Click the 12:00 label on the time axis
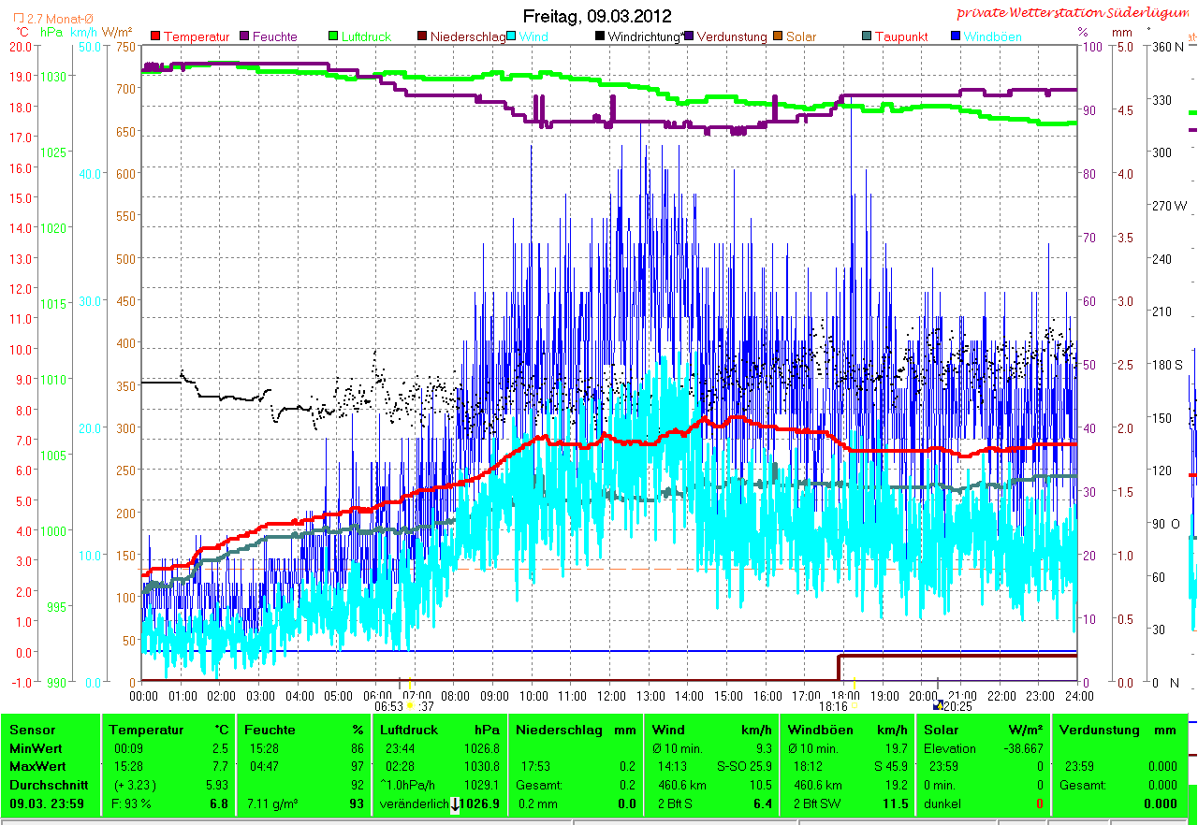1198x825 pixels. click(x=611, y=696)
